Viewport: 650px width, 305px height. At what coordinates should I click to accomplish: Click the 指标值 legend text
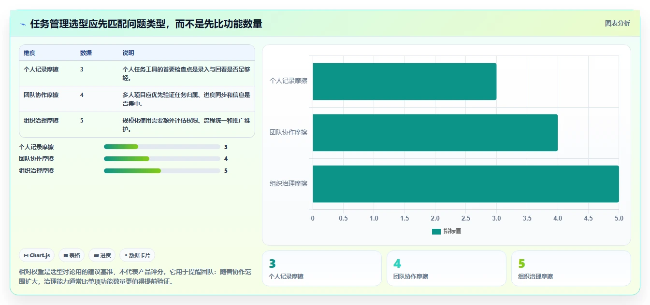(x=452, y=231)
